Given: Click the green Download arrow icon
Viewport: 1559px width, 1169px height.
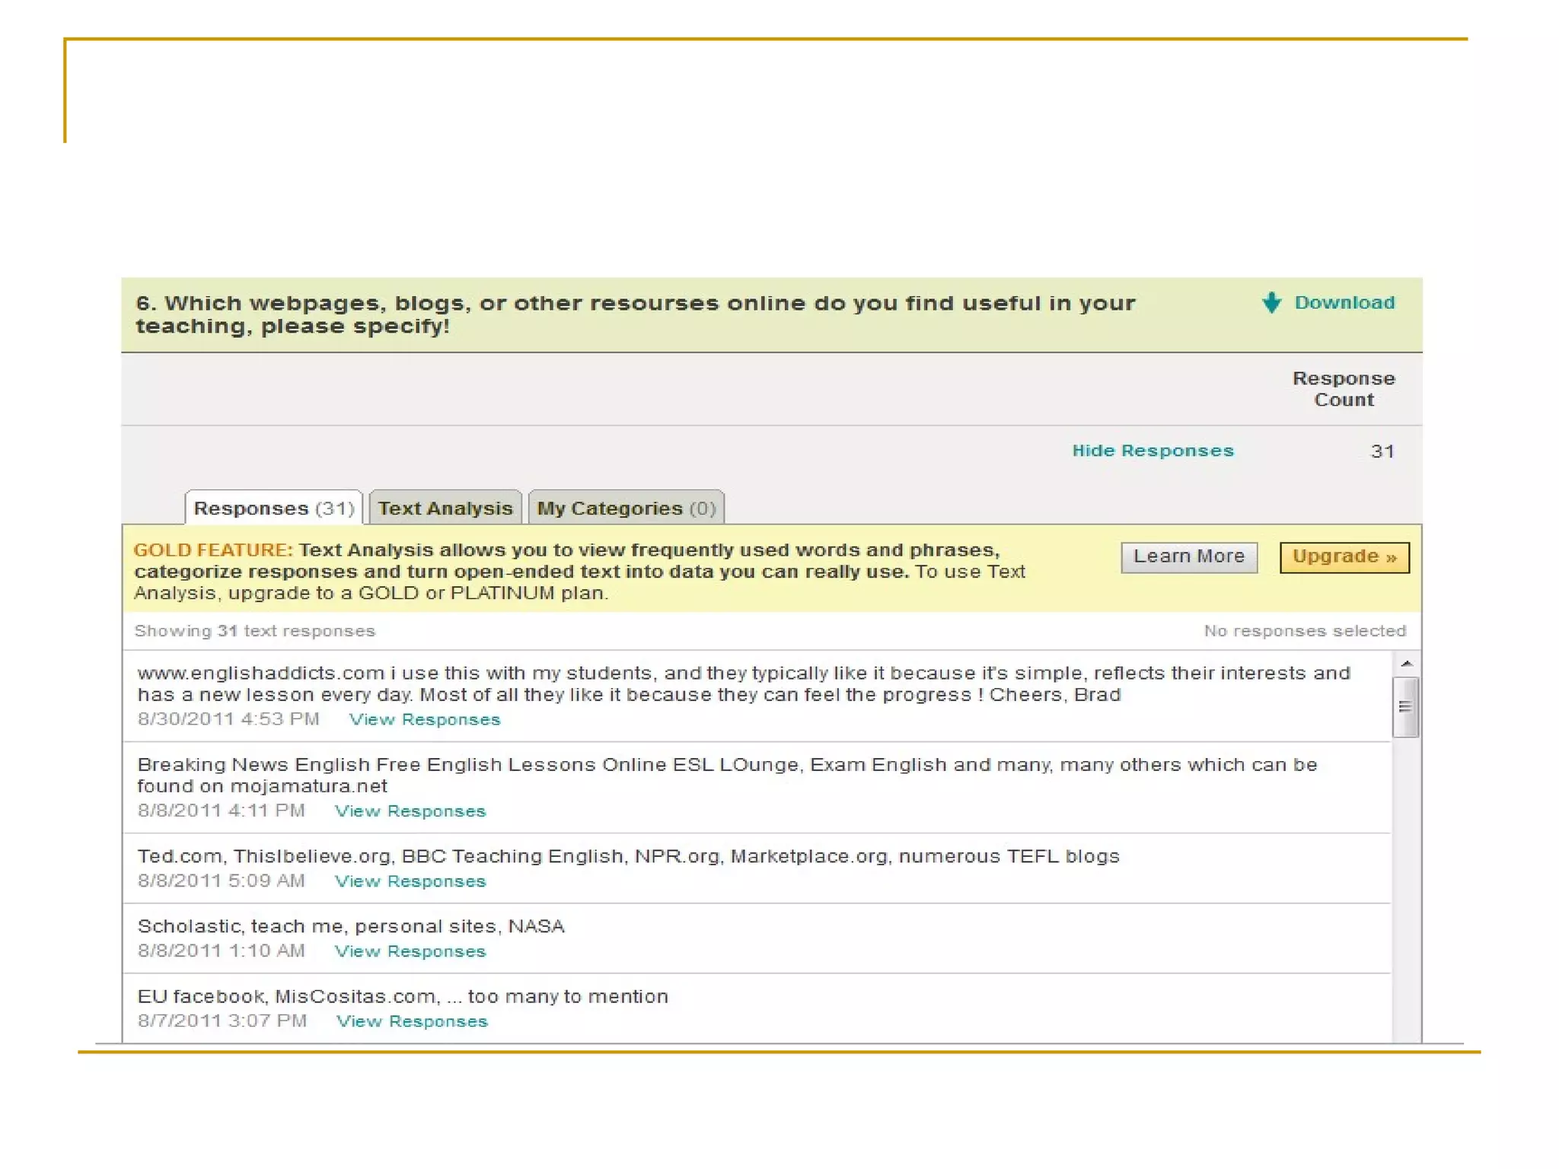Looking at the screenshot, I should tap(1271, 302).
